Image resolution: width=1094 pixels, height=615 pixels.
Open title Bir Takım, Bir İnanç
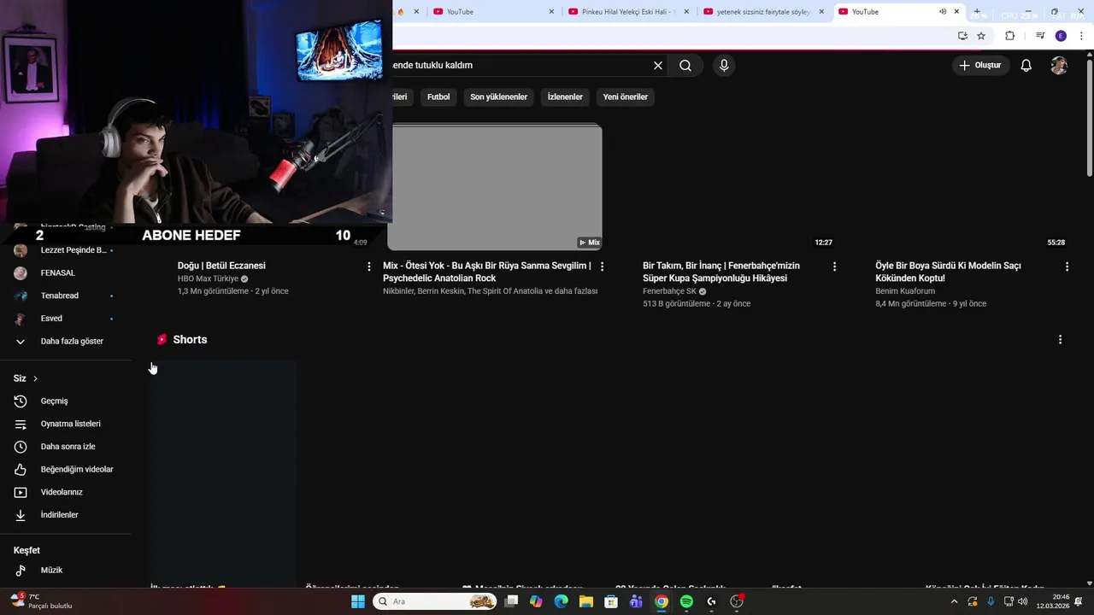[x=721, y=272]
